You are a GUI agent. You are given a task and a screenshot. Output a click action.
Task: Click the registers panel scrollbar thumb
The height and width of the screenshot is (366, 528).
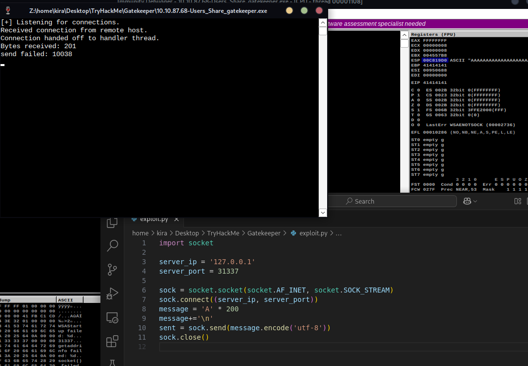pos(404,44)
